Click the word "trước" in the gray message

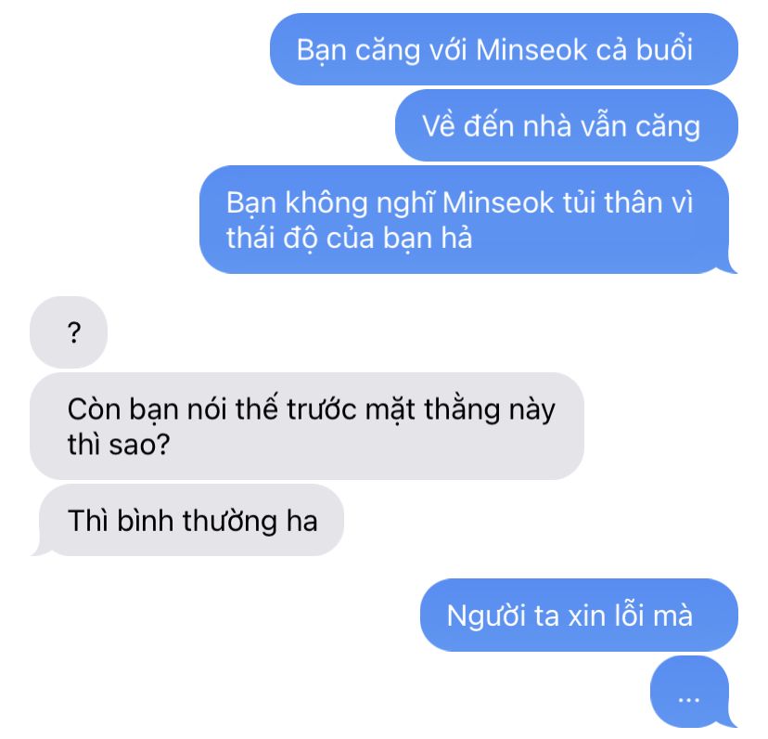coord(322,410)
